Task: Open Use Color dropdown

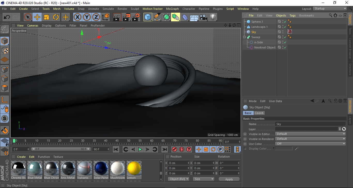Action: pos(311,144)
